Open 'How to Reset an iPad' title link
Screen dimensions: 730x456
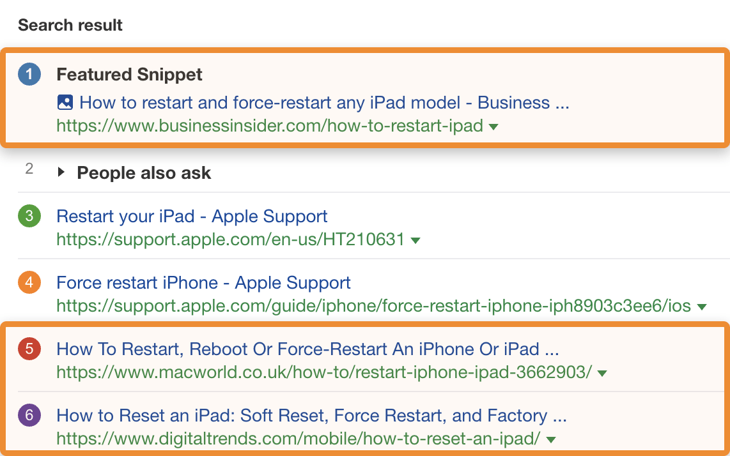[x=311, y=416]
